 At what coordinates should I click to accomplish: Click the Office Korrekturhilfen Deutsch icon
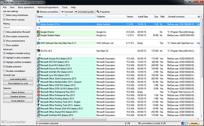point(38,82)
